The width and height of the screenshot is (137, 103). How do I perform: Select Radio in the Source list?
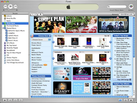click(x=15, y=21)
